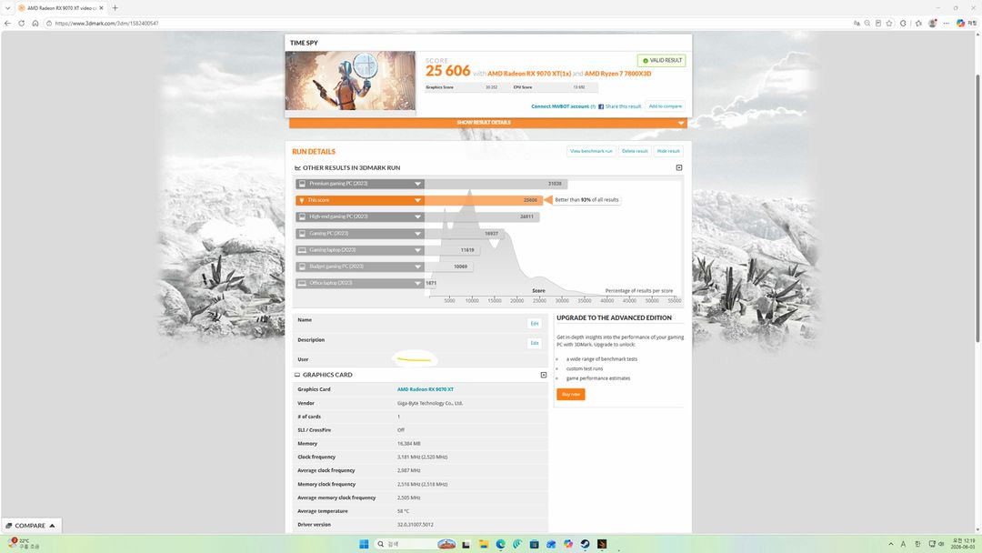
Task: Click Edit button next to Name
Action: [x=535, y=324]
